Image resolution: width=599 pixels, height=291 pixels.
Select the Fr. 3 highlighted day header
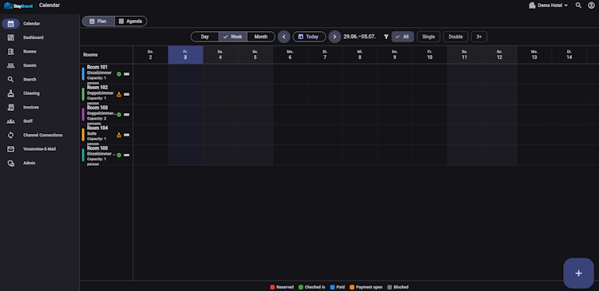click(185, 55)
